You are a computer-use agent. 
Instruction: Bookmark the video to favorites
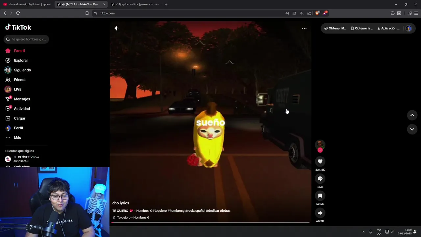pyautogui.click(x=320, y=196)
